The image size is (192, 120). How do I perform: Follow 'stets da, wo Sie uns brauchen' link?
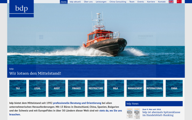pos(111,111)
